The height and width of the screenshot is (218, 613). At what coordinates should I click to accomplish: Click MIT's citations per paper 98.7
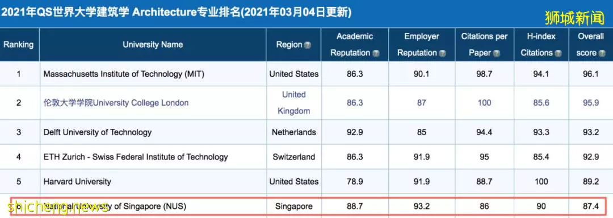(x=484, y=74)
